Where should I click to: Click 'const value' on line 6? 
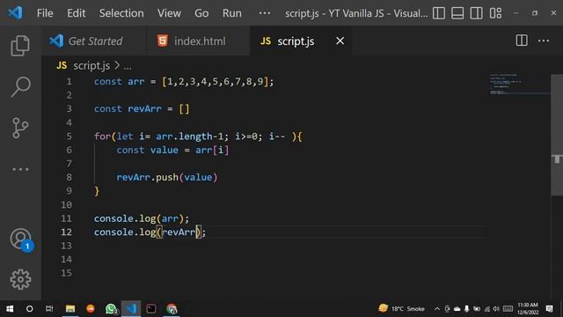point(147,150)
